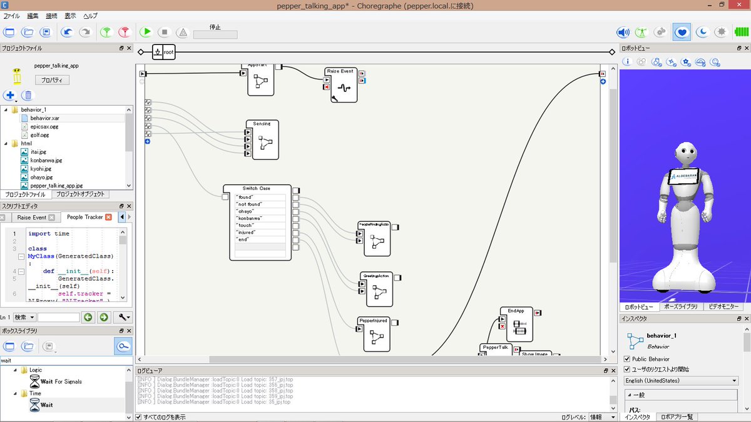The image size is (751, 422).
Task: Click the New project toolbar icon
Action: click(x=9, y=32)
